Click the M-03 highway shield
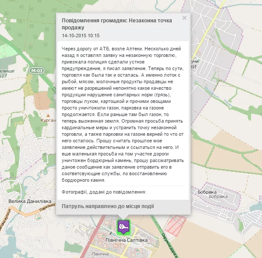Image resolution: width=262 pixels, height=258 pixels. click(x=37, y=71)
